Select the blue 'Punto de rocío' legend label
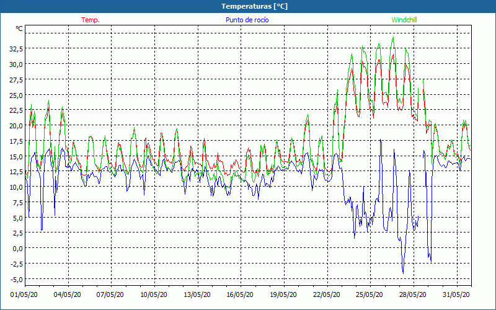The image size is (496, 310). pos(247,20)
